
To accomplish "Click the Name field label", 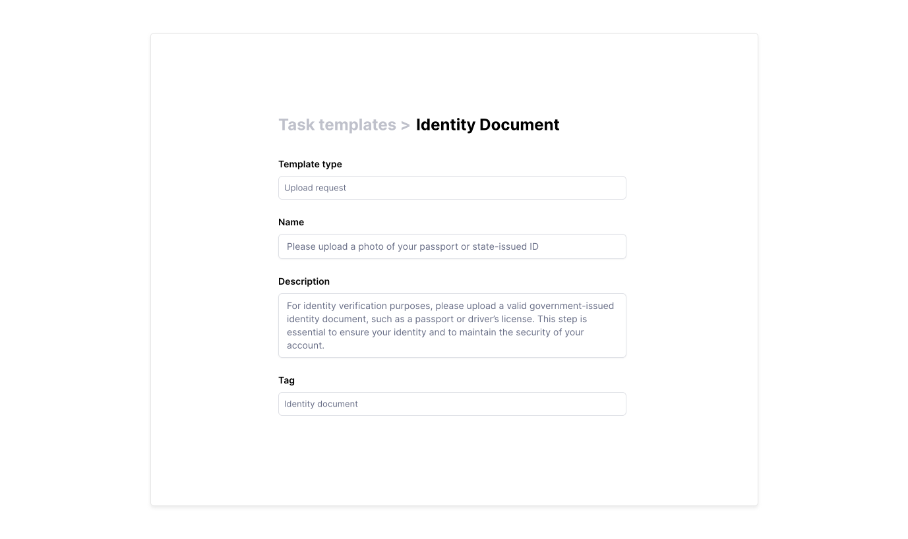I will click(x=291, y=222).
